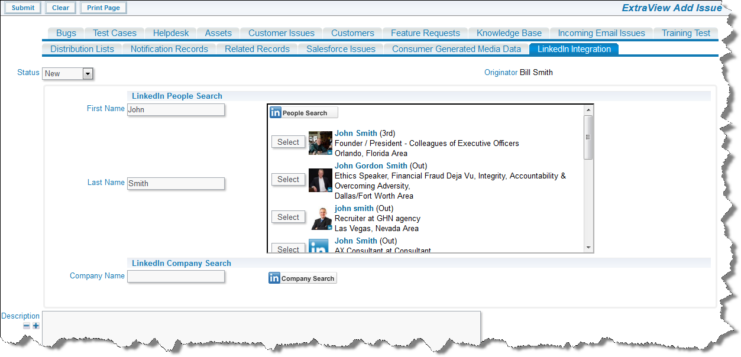Select the Distribution Lists tab
The height and width of the screenshot is (357, 741).
82,49
